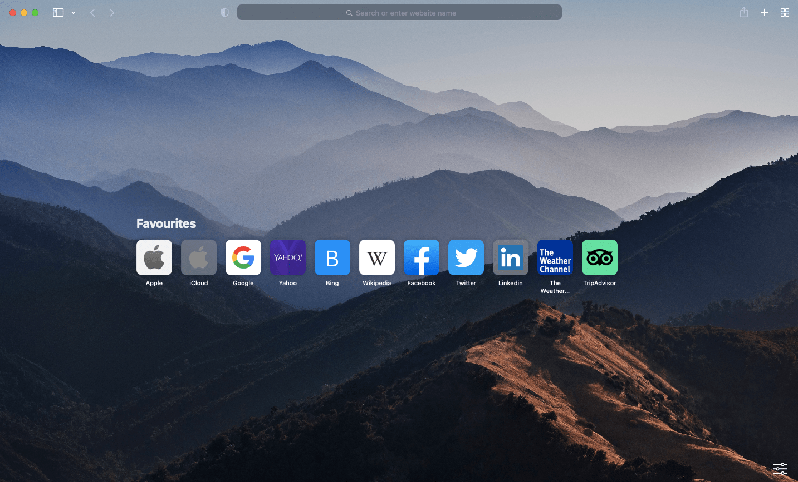The height and width of the screenshot is (482, 798).
Task: Select the LinkedIn favourite
Action: click(x=510, y=257)
